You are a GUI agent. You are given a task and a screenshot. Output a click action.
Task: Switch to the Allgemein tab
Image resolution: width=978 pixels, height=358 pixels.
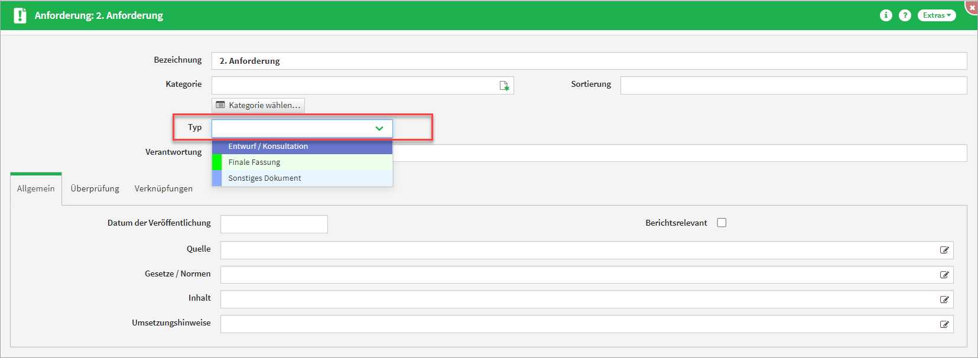click(36, 188)
